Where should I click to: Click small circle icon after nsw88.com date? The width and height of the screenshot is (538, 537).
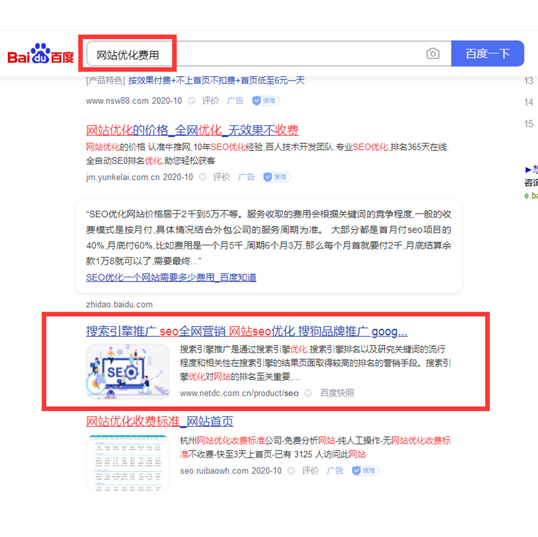pyautogui.click(x=191, y=101)
